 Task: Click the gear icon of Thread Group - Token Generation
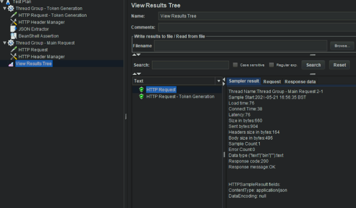tap(11, 8)
